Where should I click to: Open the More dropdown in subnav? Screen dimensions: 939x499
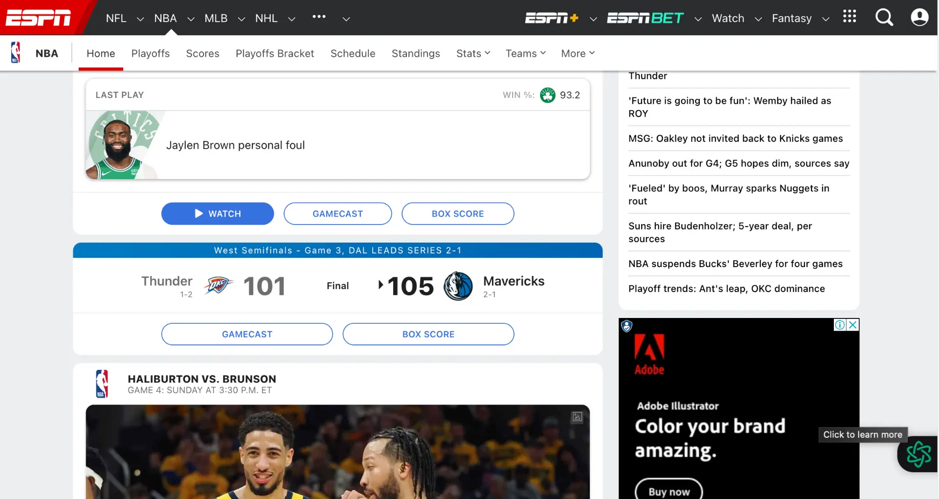point(578,53)
